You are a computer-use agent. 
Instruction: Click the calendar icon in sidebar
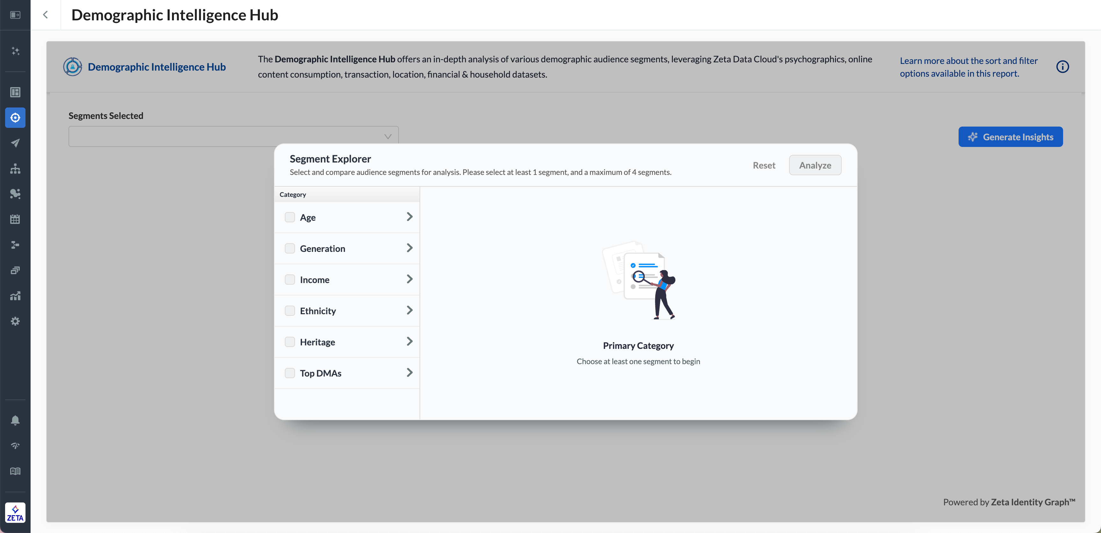[15, 219]
